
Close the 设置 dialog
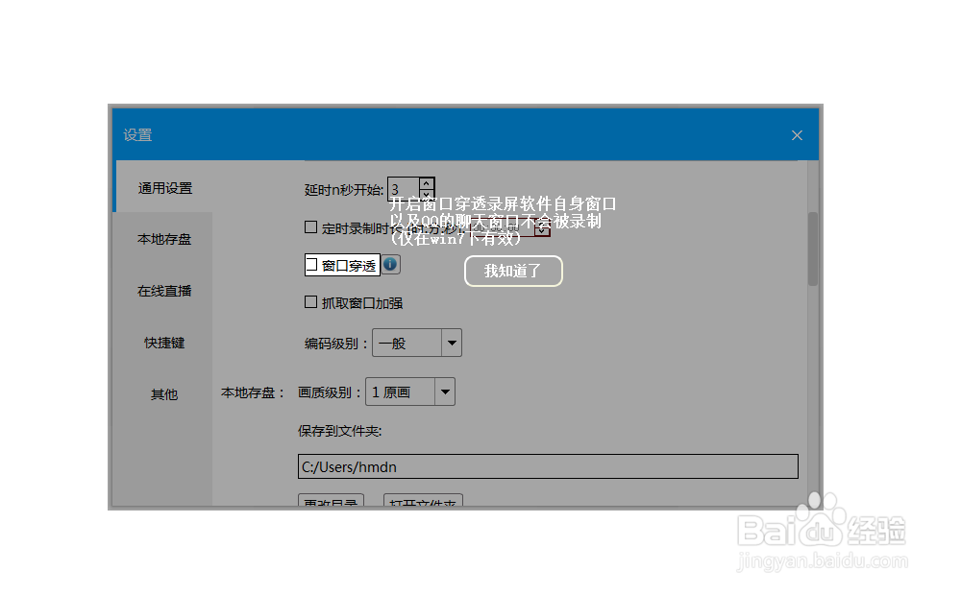click(797, 135)
